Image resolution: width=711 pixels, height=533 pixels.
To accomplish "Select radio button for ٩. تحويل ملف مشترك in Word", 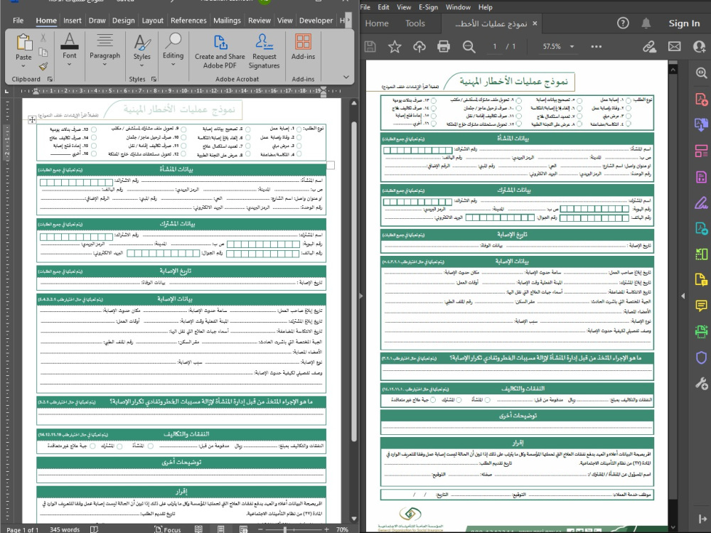I will click(x=183, y=129).
